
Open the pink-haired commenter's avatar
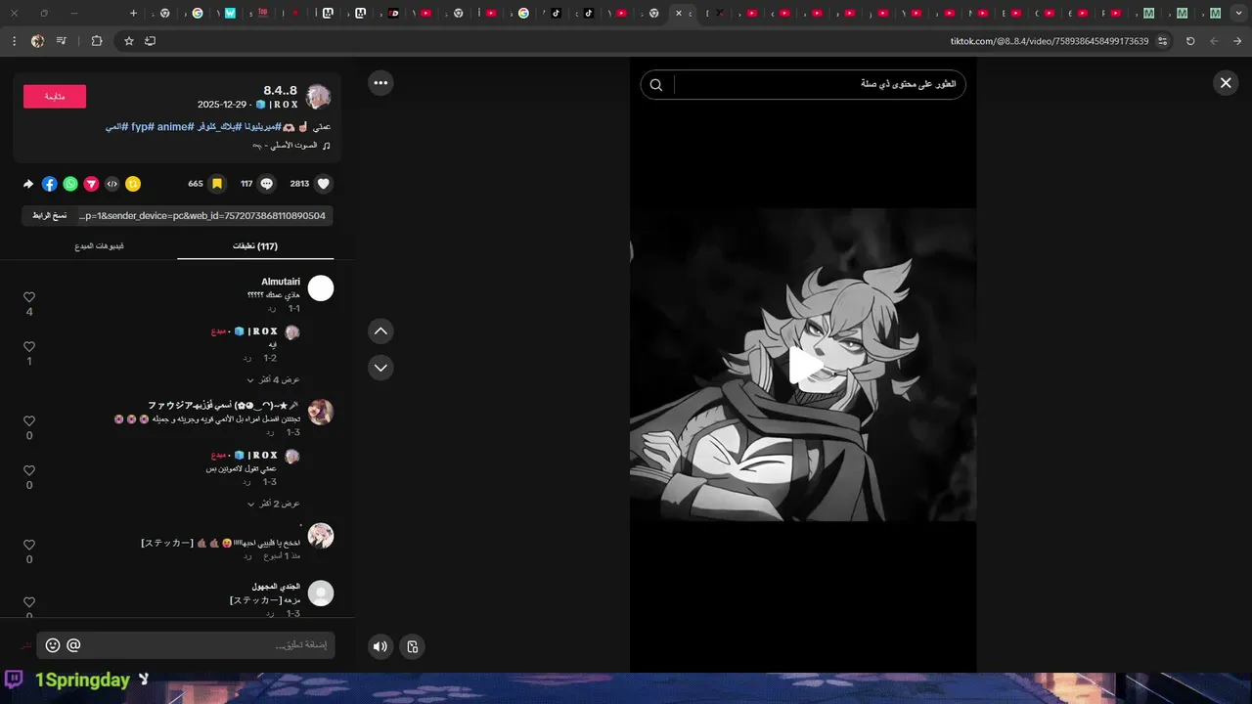[321, 536]
